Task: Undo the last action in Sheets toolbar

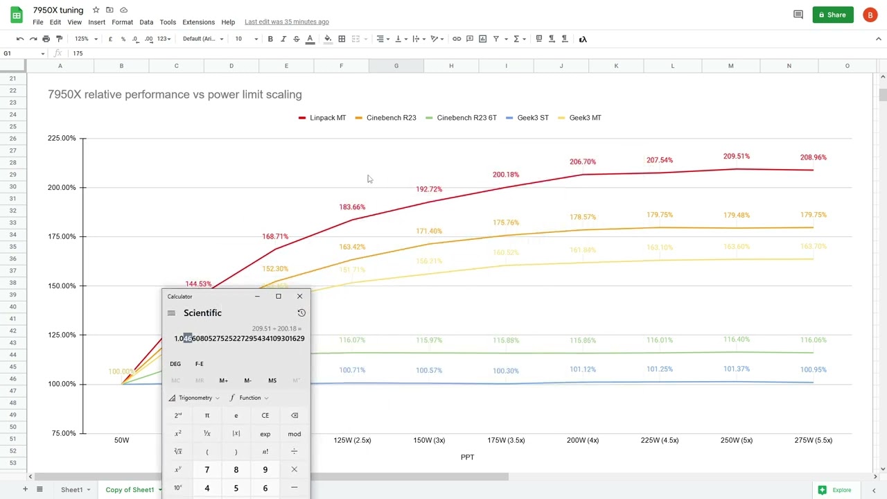Action: tap(20, 39)
